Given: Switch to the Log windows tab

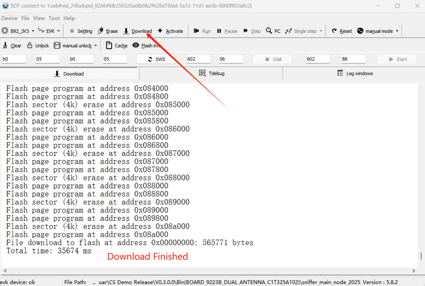Looking at the screenshot, I should pyautogui.click(x=355, y=73).
